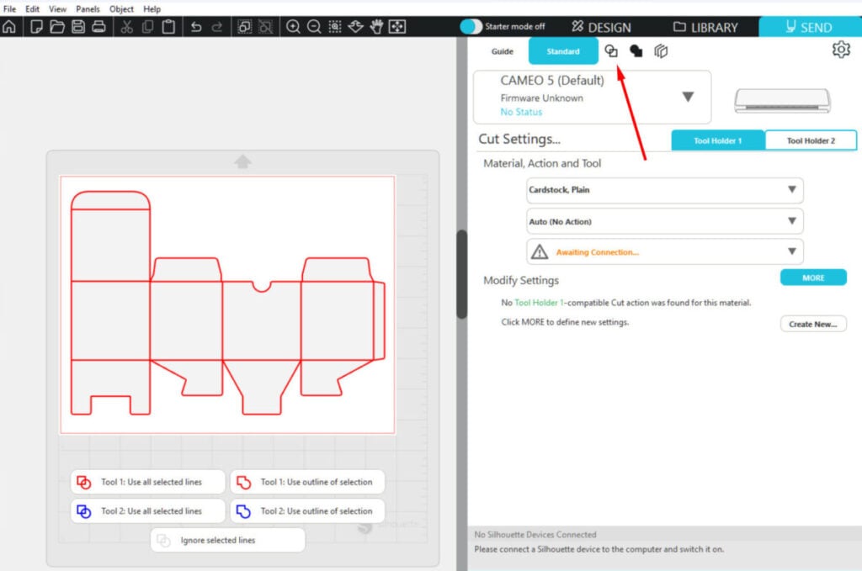Click the Print icon
The height and width of the screenshot is (571, 862).
pyautogui.click(x=98, y=26)
